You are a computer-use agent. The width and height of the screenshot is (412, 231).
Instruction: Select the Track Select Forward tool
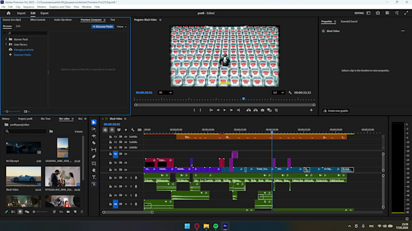click(x=94, y=129)
